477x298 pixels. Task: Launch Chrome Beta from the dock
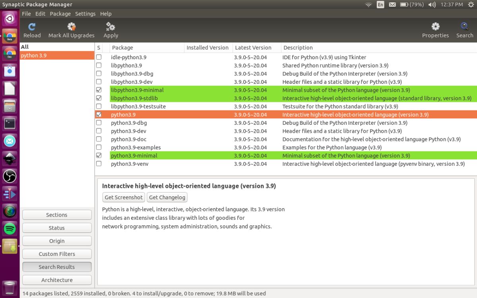[x=10, y=36]
